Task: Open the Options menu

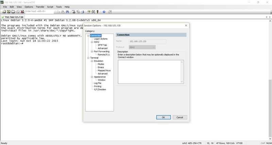Action: (x=29, y=7)
